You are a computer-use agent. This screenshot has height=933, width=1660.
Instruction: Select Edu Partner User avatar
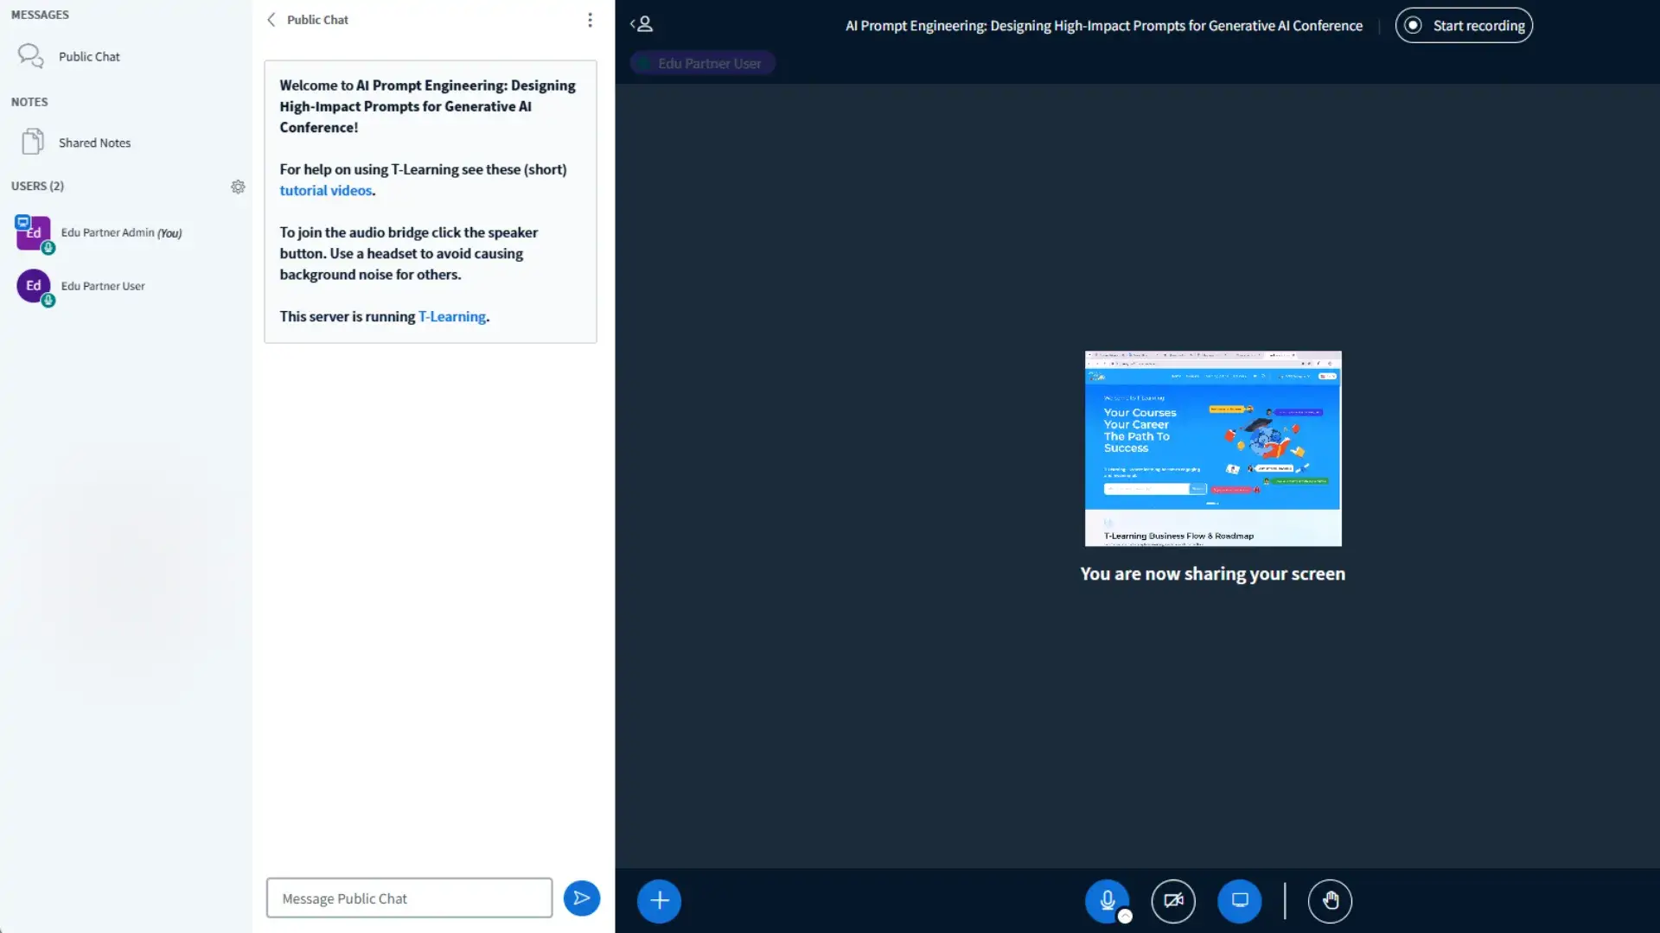34,286
